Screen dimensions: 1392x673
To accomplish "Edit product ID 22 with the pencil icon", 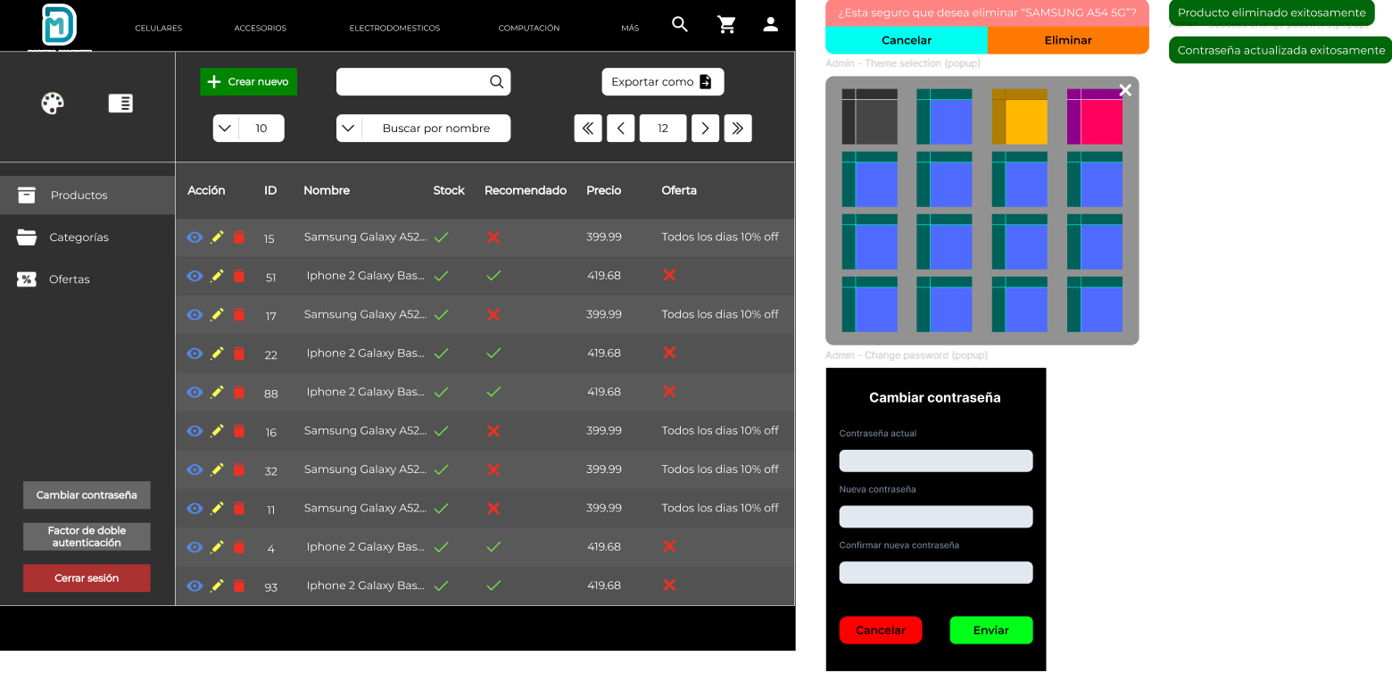I will (x=217, y=353).
